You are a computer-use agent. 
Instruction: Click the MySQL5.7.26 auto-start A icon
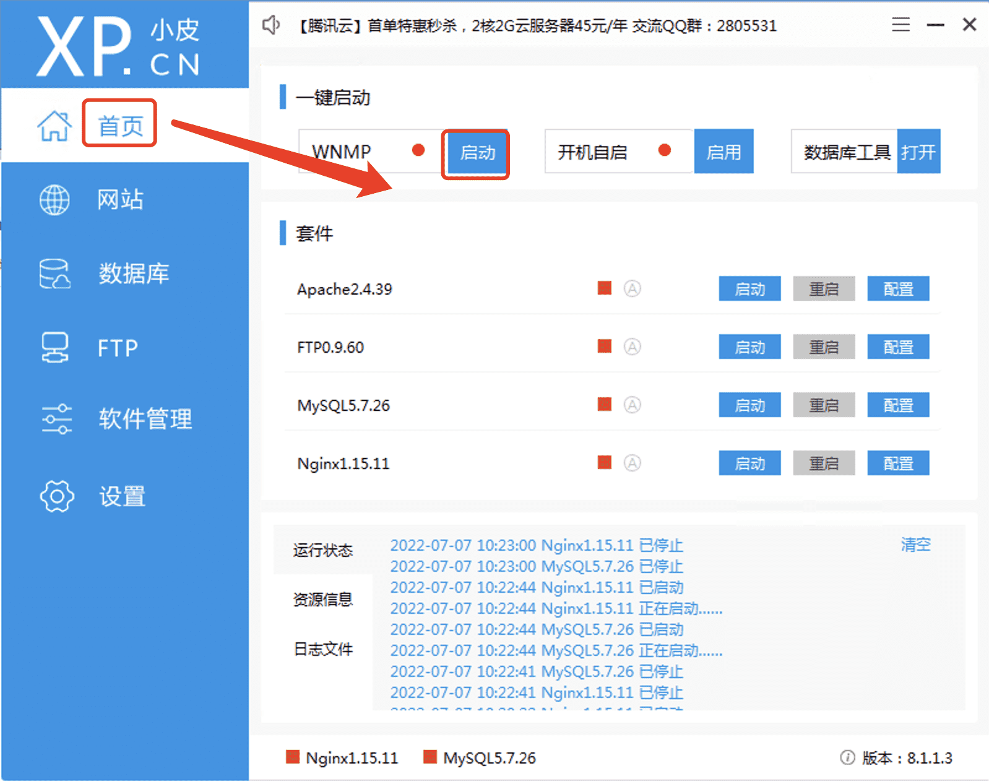coord(632,405)
